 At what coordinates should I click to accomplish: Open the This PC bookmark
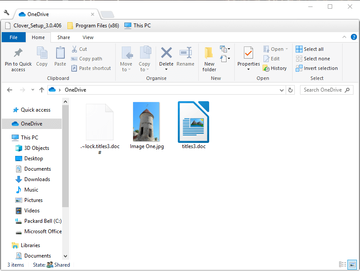tap(137, 26)
